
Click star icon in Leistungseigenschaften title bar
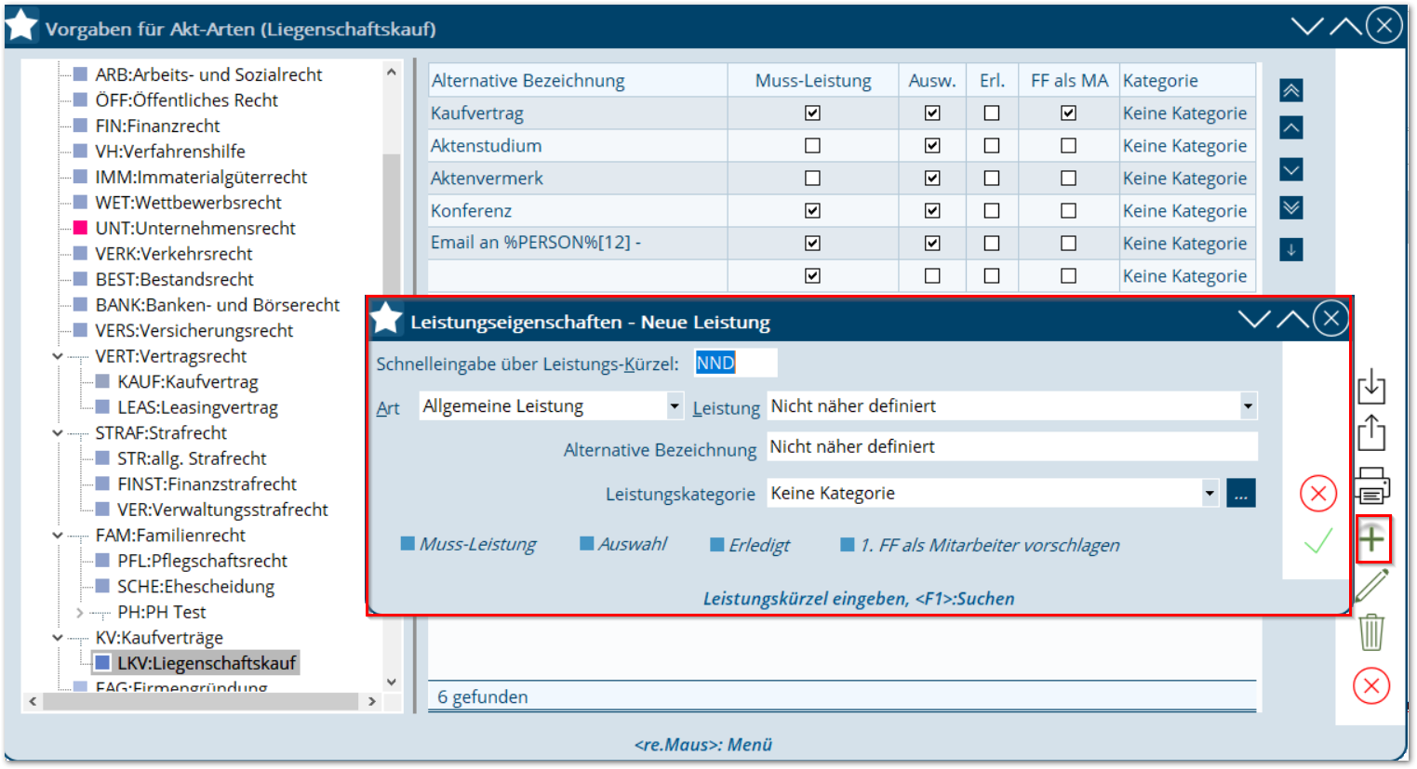coord(386,318)
